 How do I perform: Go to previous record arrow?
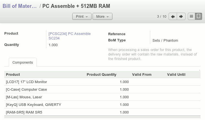(x=173, y=17)
